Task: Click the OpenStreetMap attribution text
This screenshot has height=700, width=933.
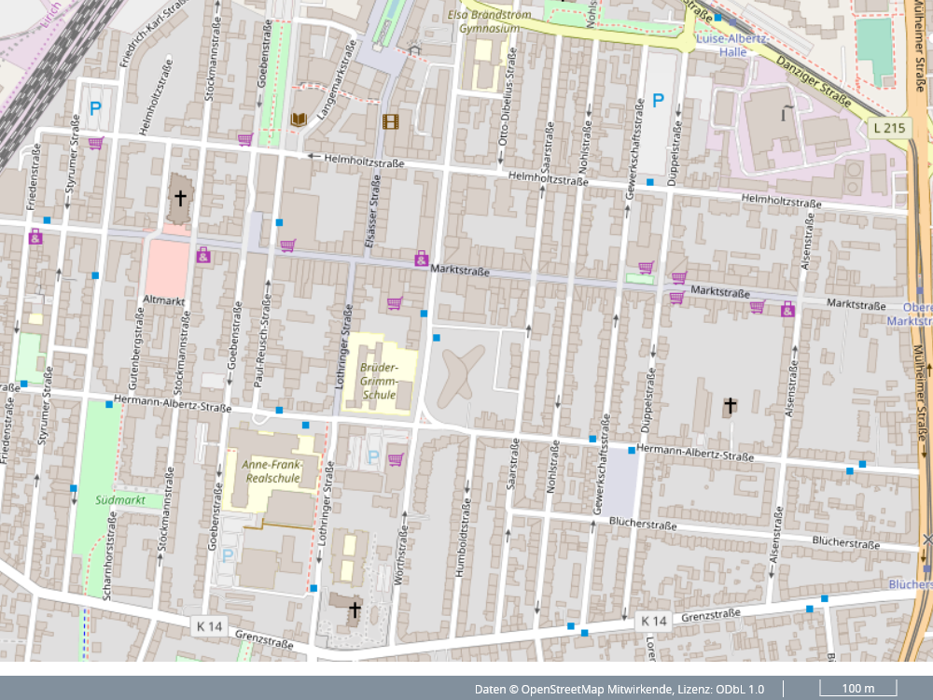Action: click(x=619, y=689)
